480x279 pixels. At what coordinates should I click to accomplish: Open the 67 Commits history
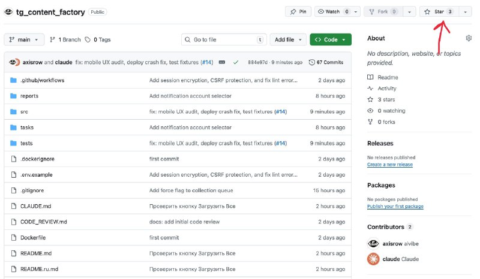point(326,62)
